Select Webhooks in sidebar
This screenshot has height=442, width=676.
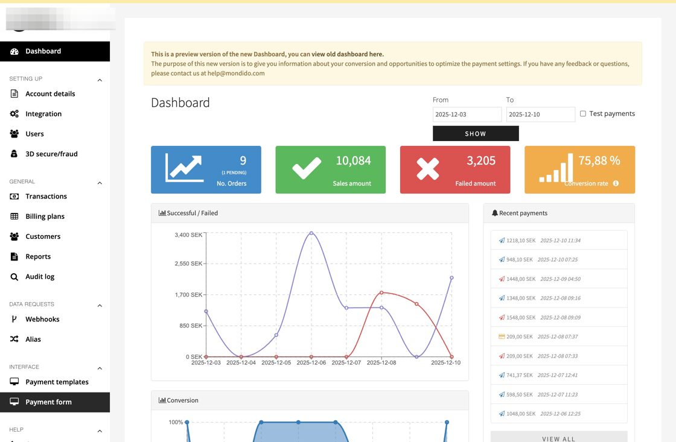[x=55, y=319]
